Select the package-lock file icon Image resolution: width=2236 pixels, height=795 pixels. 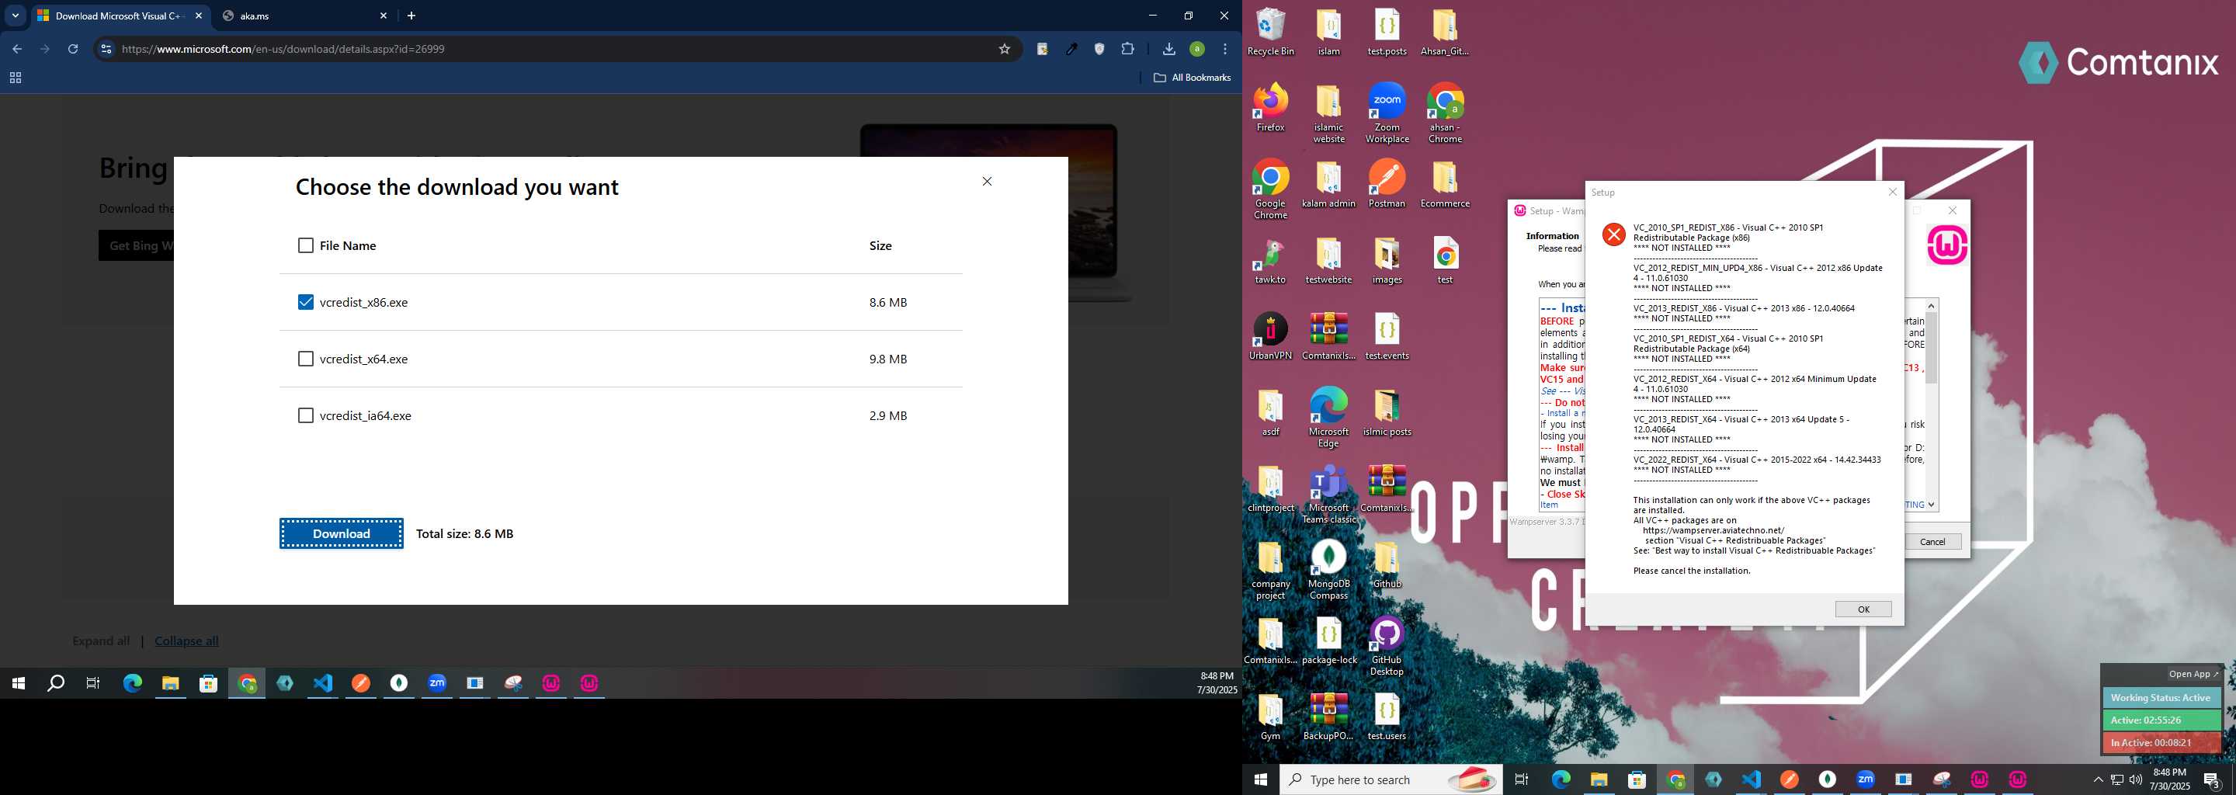tap(1328, 640)
